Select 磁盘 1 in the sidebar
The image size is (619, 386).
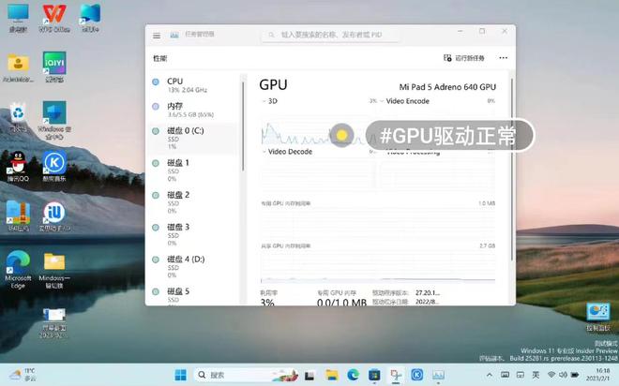coord(193,170)
